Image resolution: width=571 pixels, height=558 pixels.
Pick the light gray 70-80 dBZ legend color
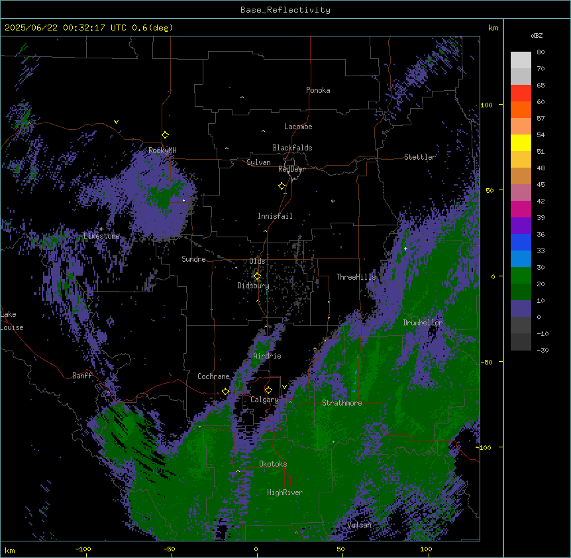(521, 60)
